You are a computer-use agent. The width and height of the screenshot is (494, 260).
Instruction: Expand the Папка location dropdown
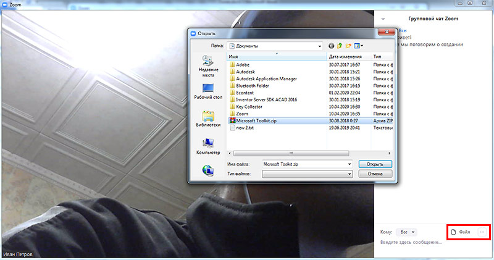pos(319,46)
